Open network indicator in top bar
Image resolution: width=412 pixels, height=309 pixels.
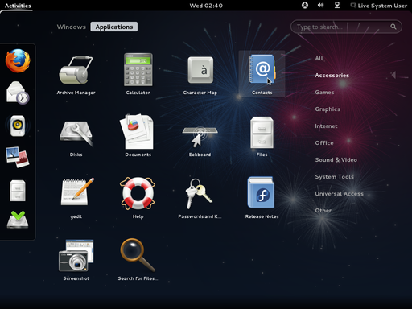pos(337,6)
